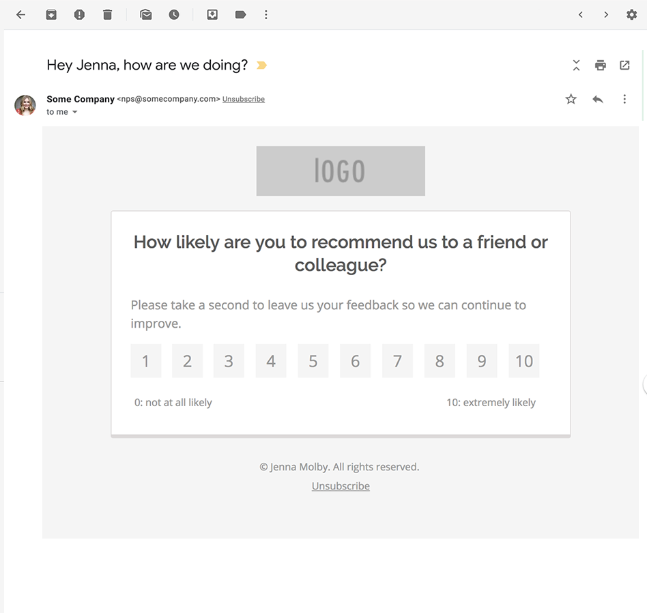Image resolution: width=647 pixels, height=613 pixels.
Task: Delete the email with trash icon
Action: [x=107, y=14]
